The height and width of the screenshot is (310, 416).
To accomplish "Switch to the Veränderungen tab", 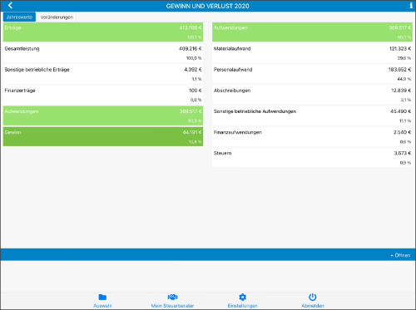I will coord(57,17).
